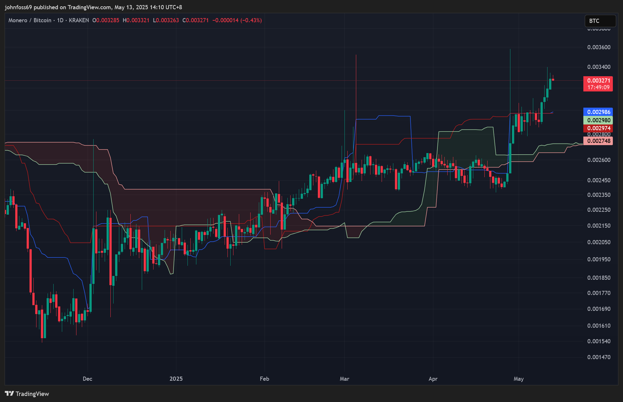Click the red current price label 0.003271
The image size is (623, 402).
tap(598, 81)
